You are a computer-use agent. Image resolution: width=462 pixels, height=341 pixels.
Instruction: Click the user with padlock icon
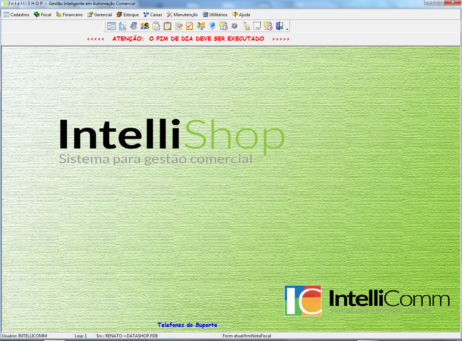coord(246,26)
